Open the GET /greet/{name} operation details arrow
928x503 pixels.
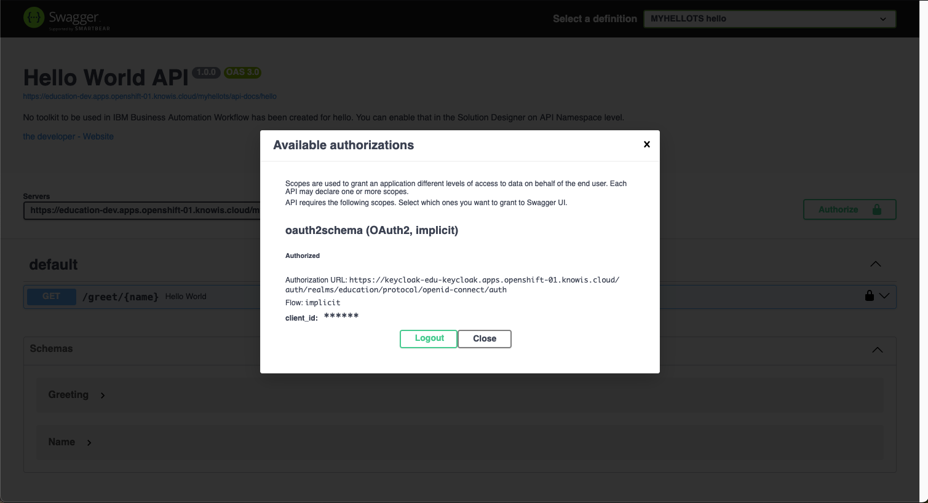tap(884, 295)
